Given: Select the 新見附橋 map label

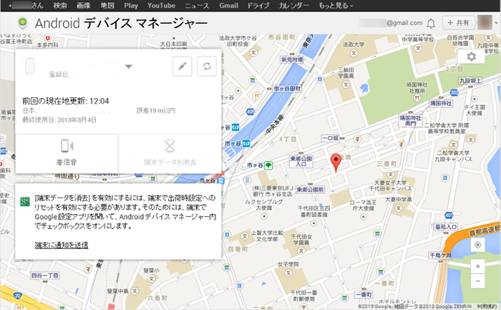Looking at the screenshot, I should [292, 59].
